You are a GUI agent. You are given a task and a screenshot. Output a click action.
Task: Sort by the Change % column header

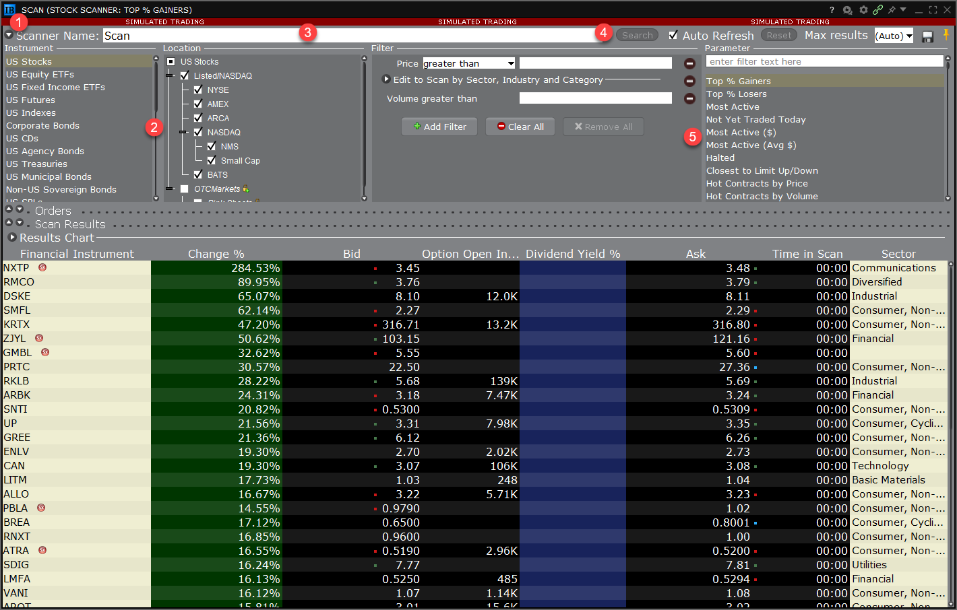pyautogui.click(x=216, y=254)
